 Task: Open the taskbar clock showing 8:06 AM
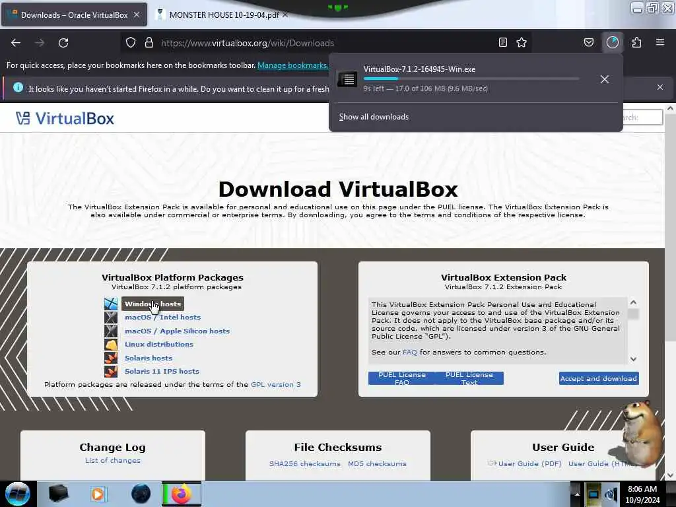pyautogui.click(x=642, y=494)
